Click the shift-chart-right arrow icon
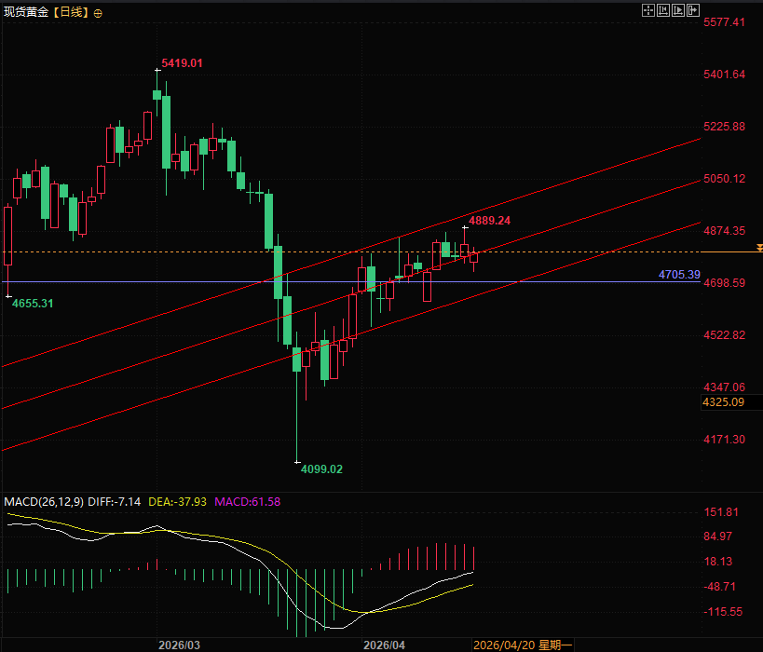The width and height of the screenshot is (763, 652). (693, 10)
